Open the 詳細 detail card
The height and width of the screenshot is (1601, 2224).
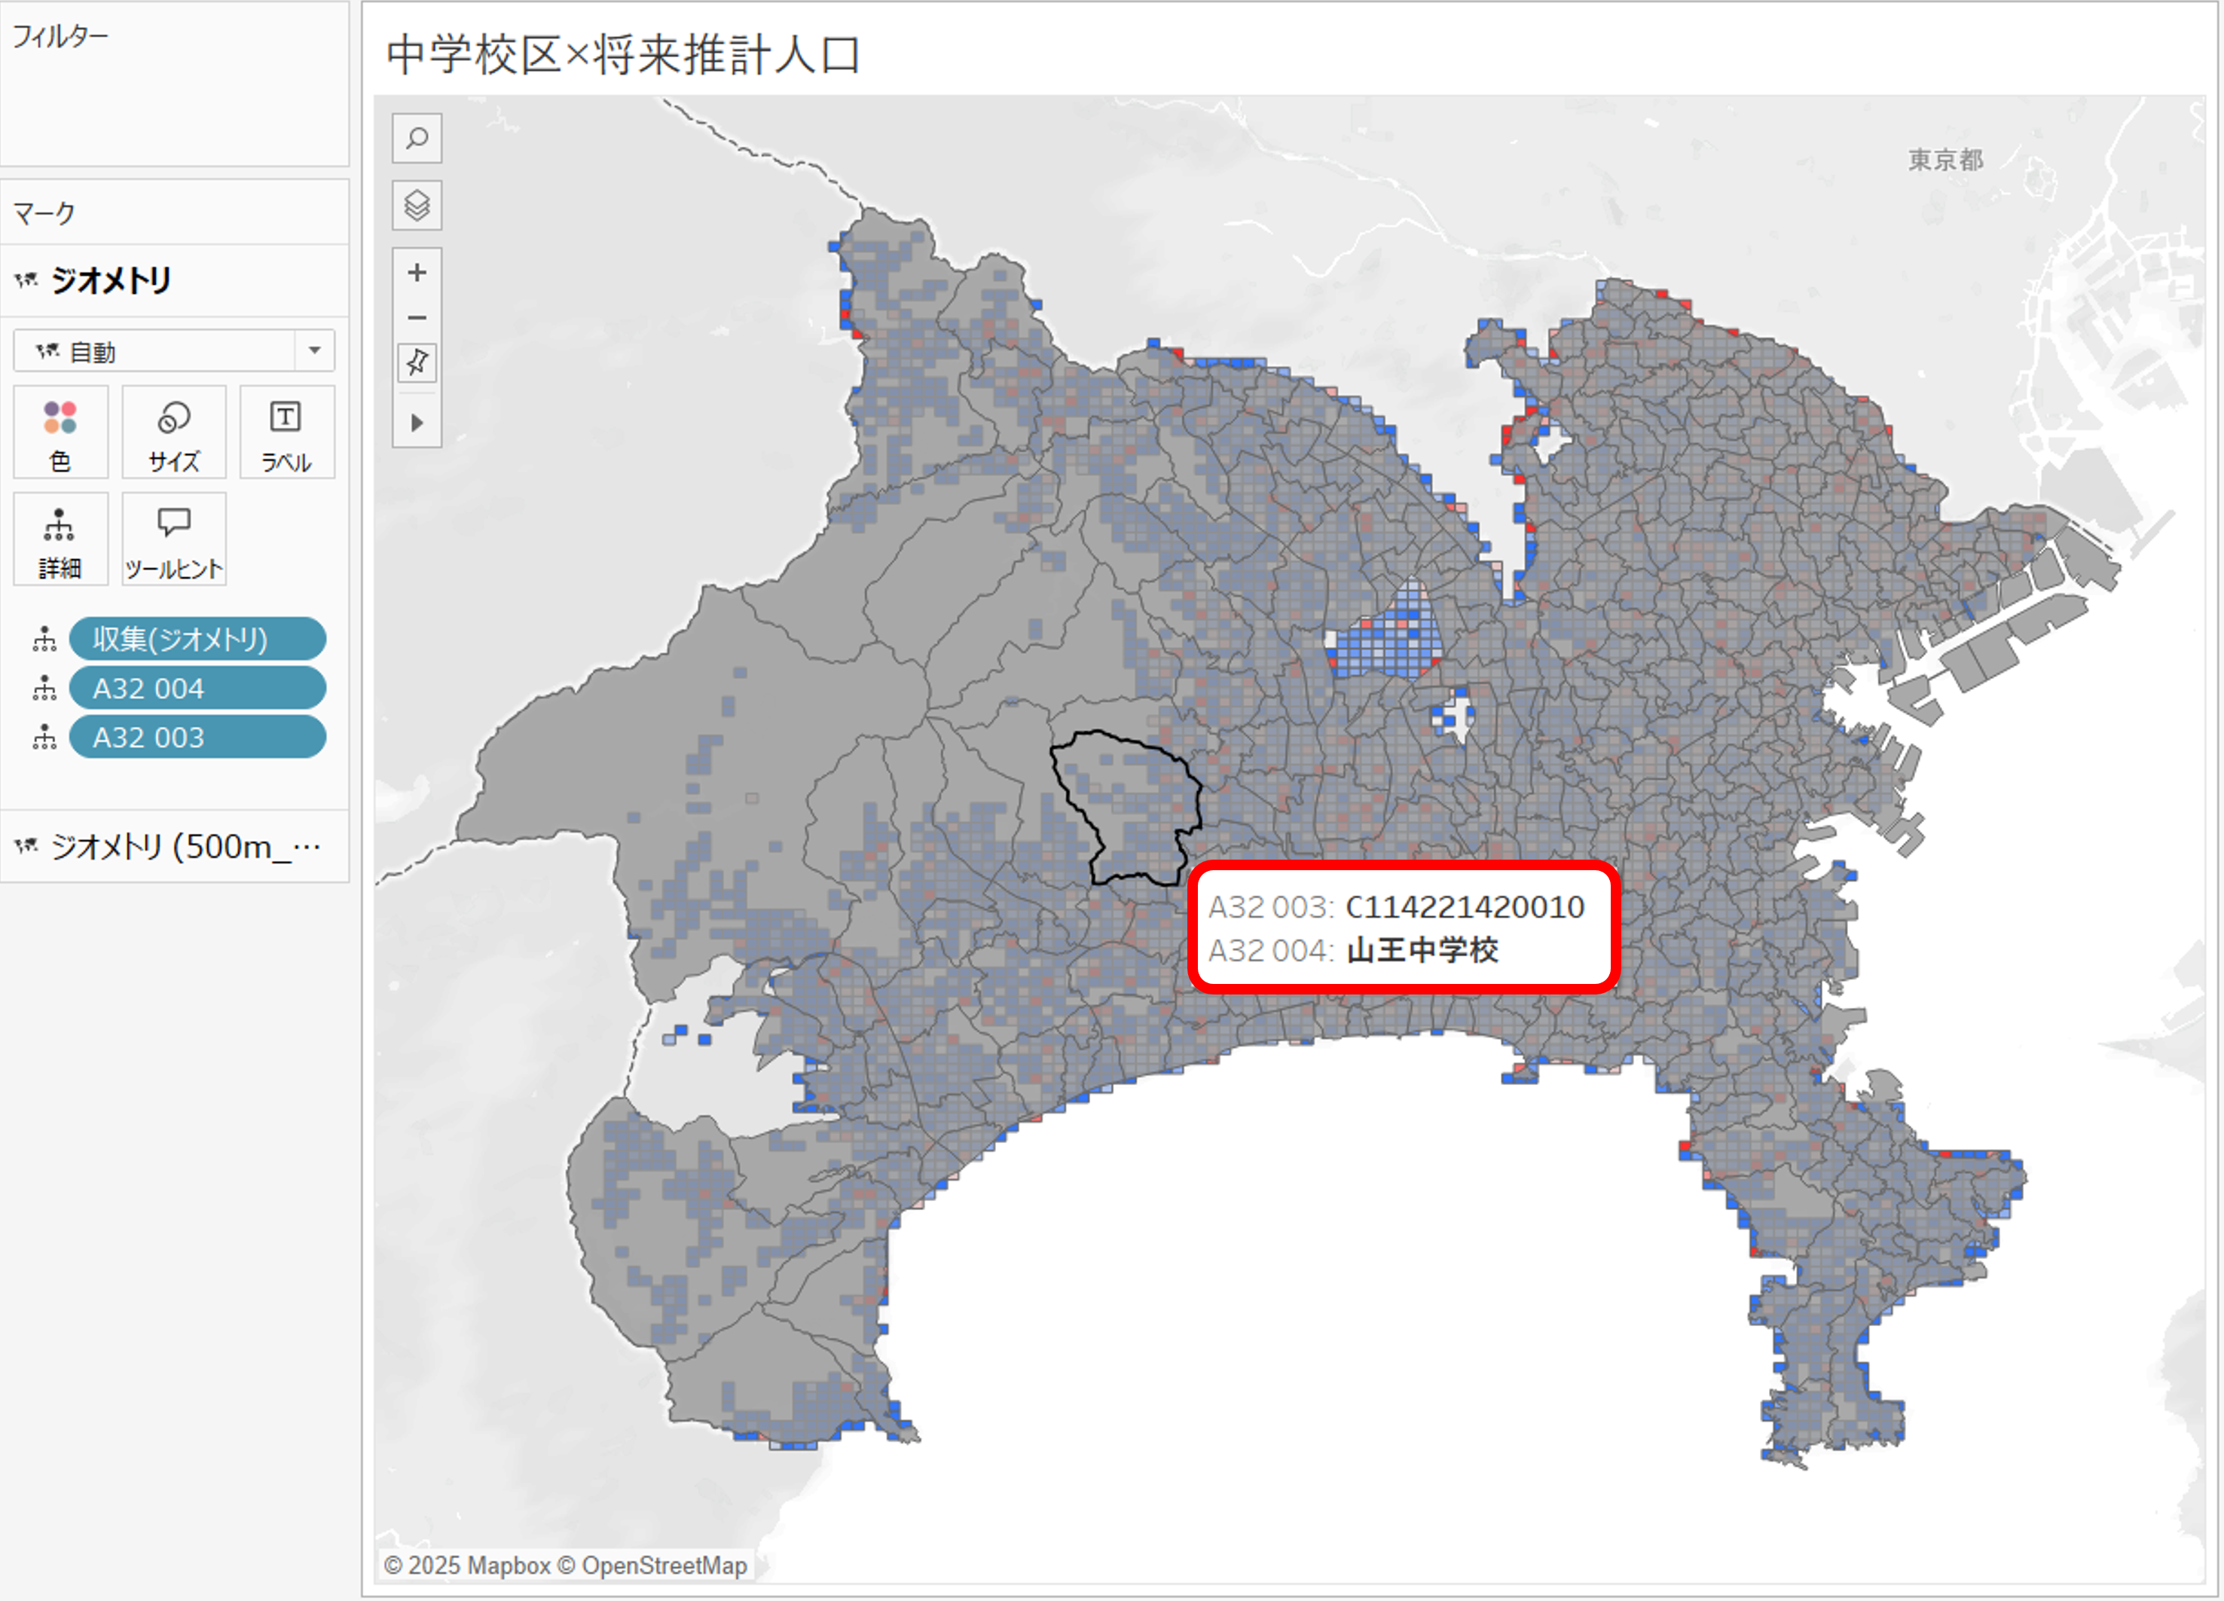[x=61, y=539]
